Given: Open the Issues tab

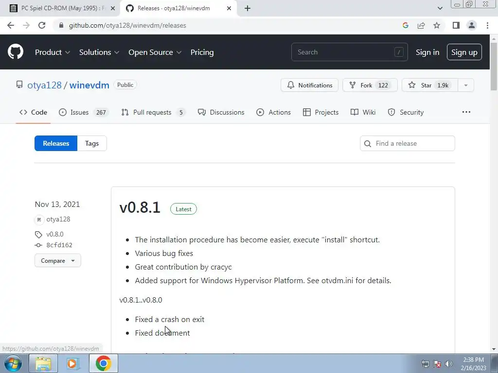Looking at the screenshot, I should click(84, 112).
